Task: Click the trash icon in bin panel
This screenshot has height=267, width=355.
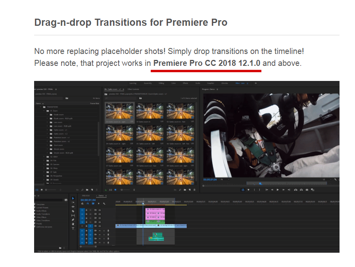Action: [194, 190]
